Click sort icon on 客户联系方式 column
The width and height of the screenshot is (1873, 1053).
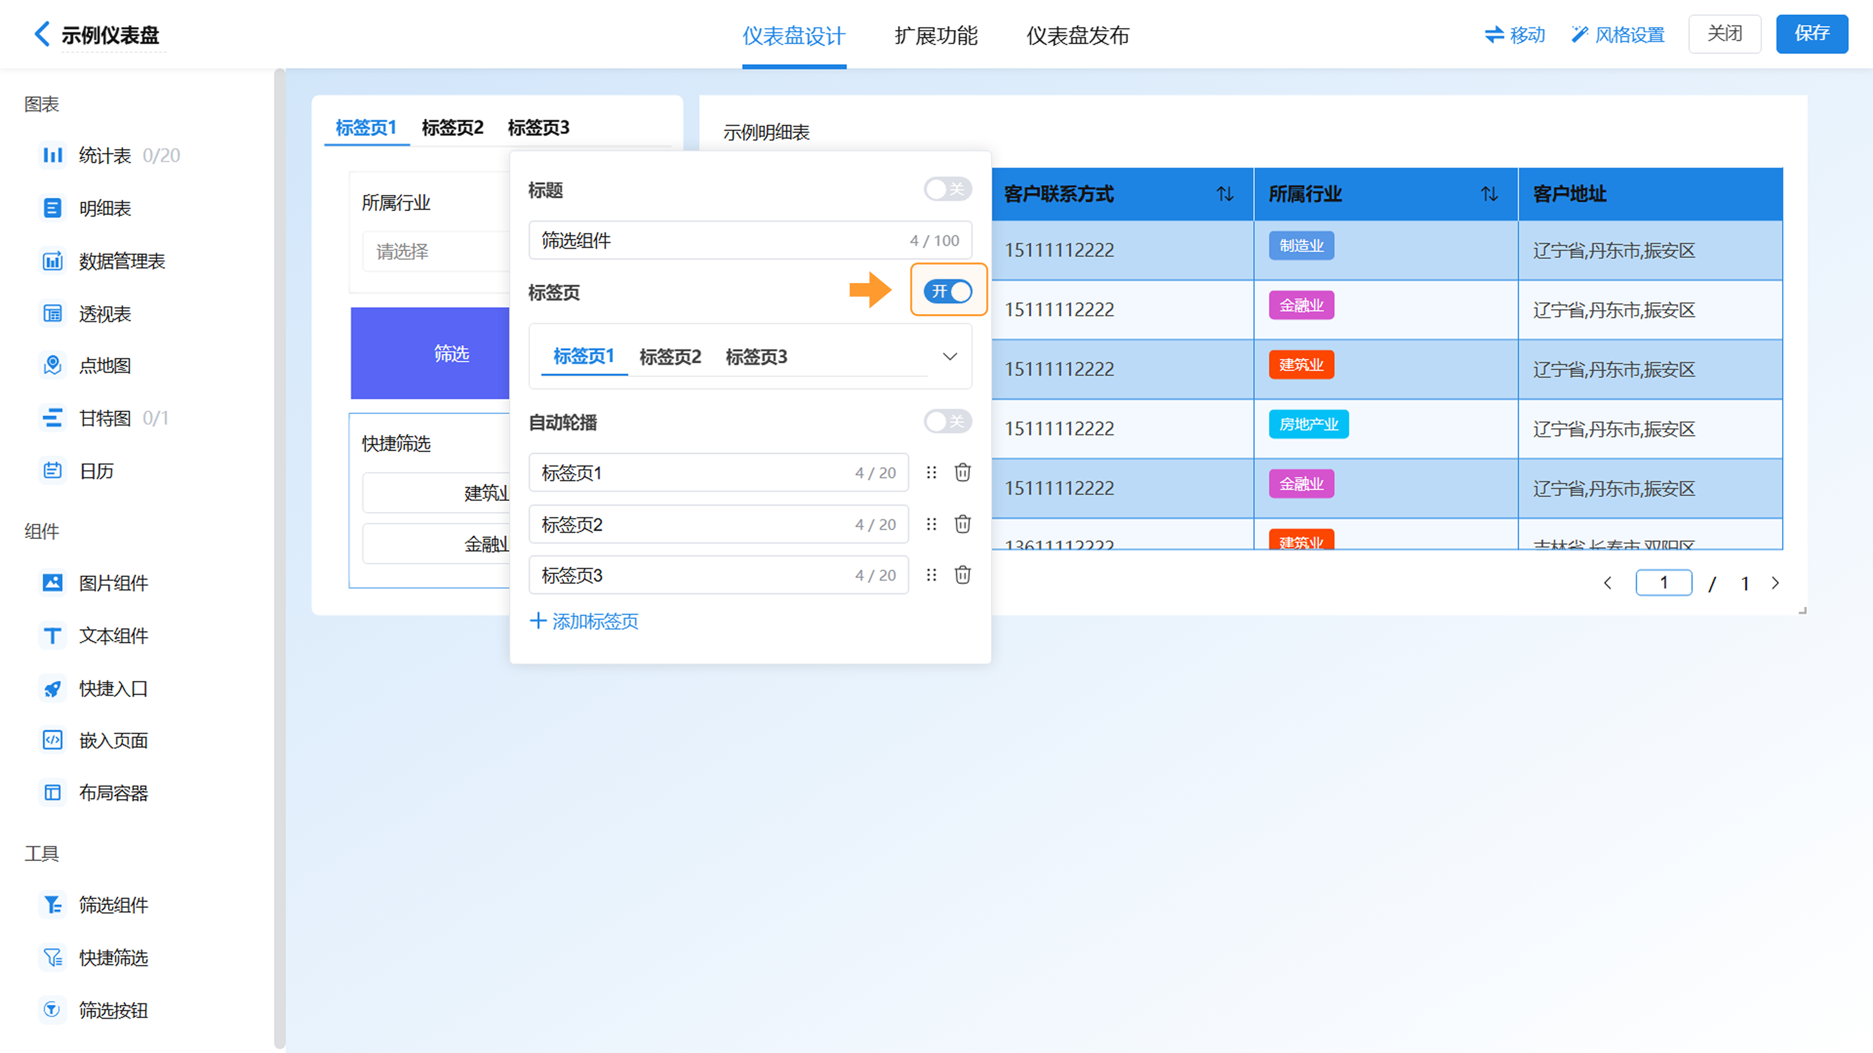1225,194
